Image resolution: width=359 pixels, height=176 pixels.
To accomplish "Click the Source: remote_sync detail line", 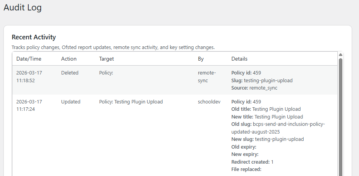I will 254,88.
